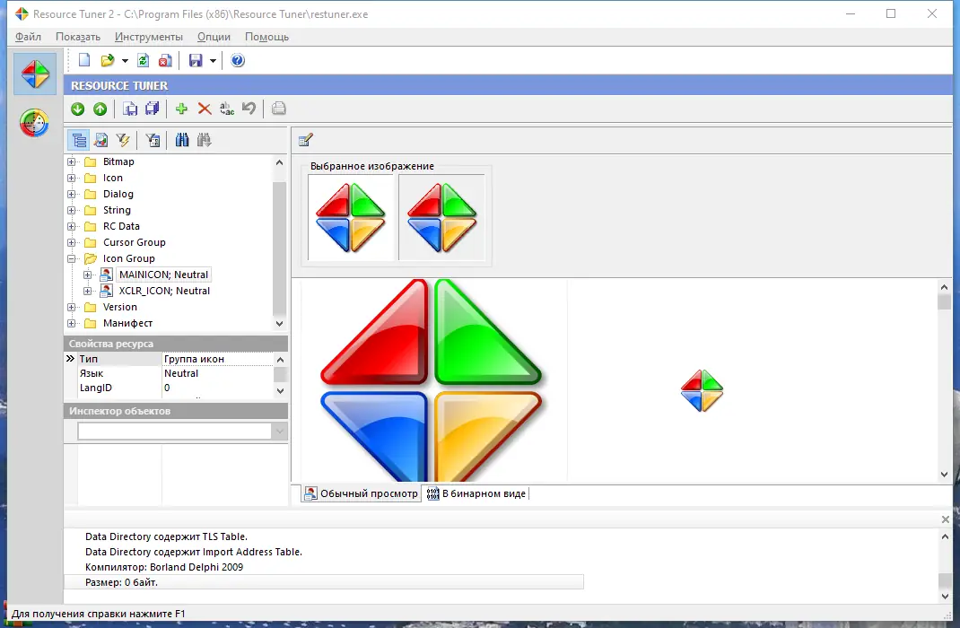Screen dimensions: 960x628
Task: Click the resource preview magnifier icon
Action: pos(100,140)
